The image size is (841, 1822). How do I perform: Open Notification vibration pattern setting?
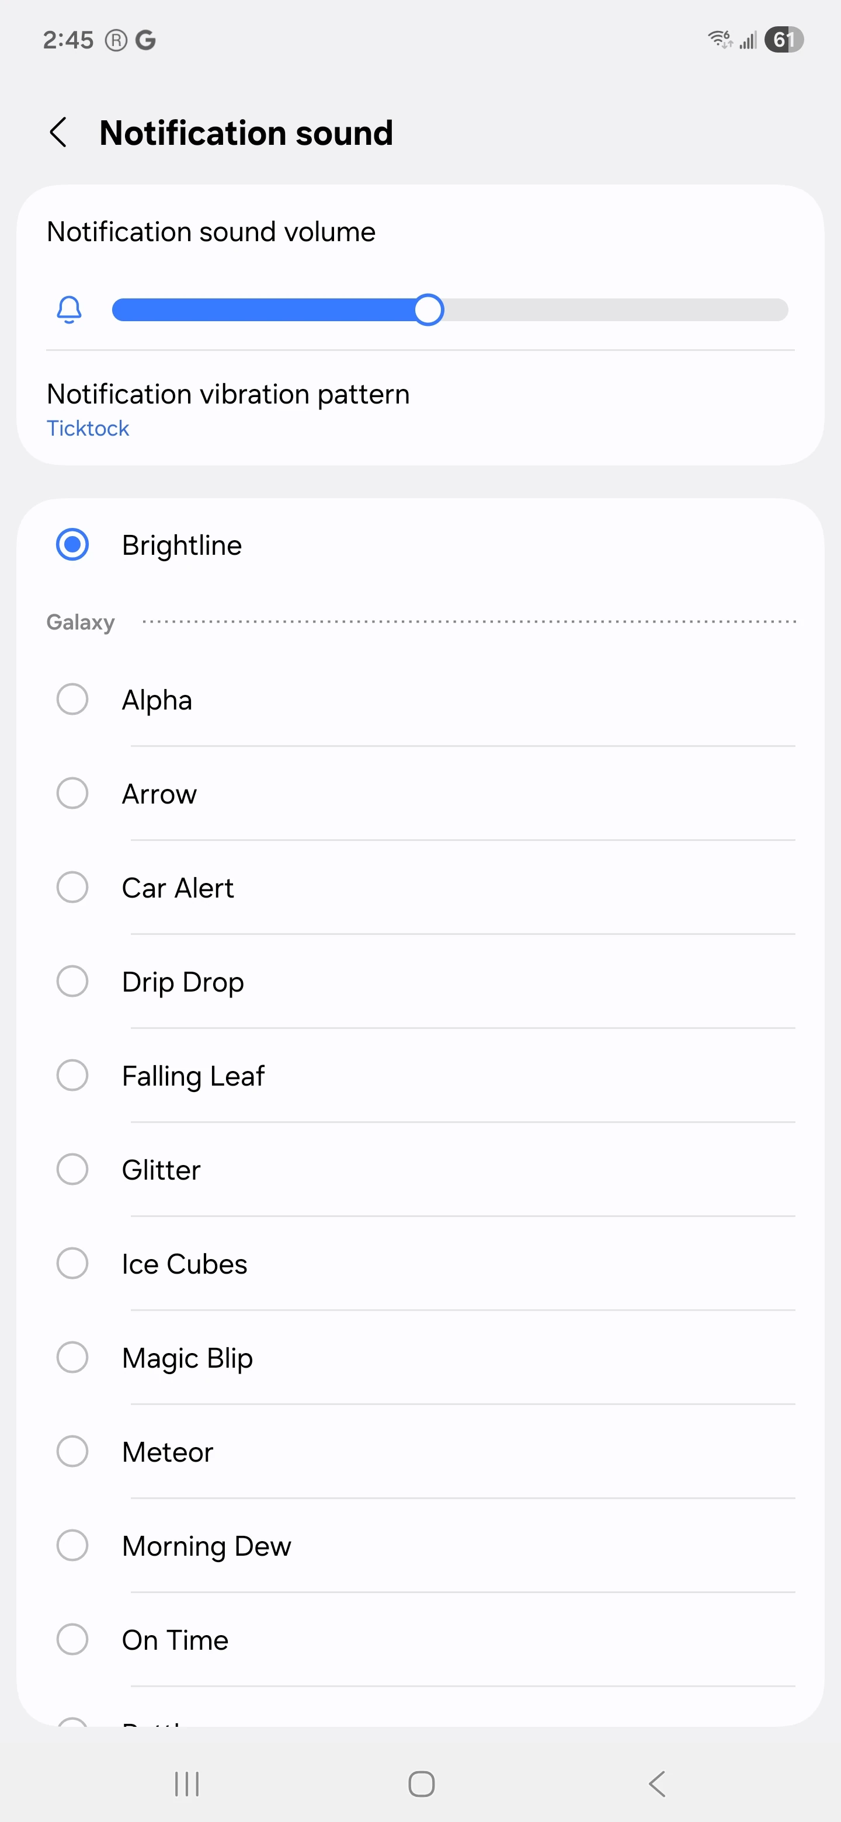[x=228, y=394]
